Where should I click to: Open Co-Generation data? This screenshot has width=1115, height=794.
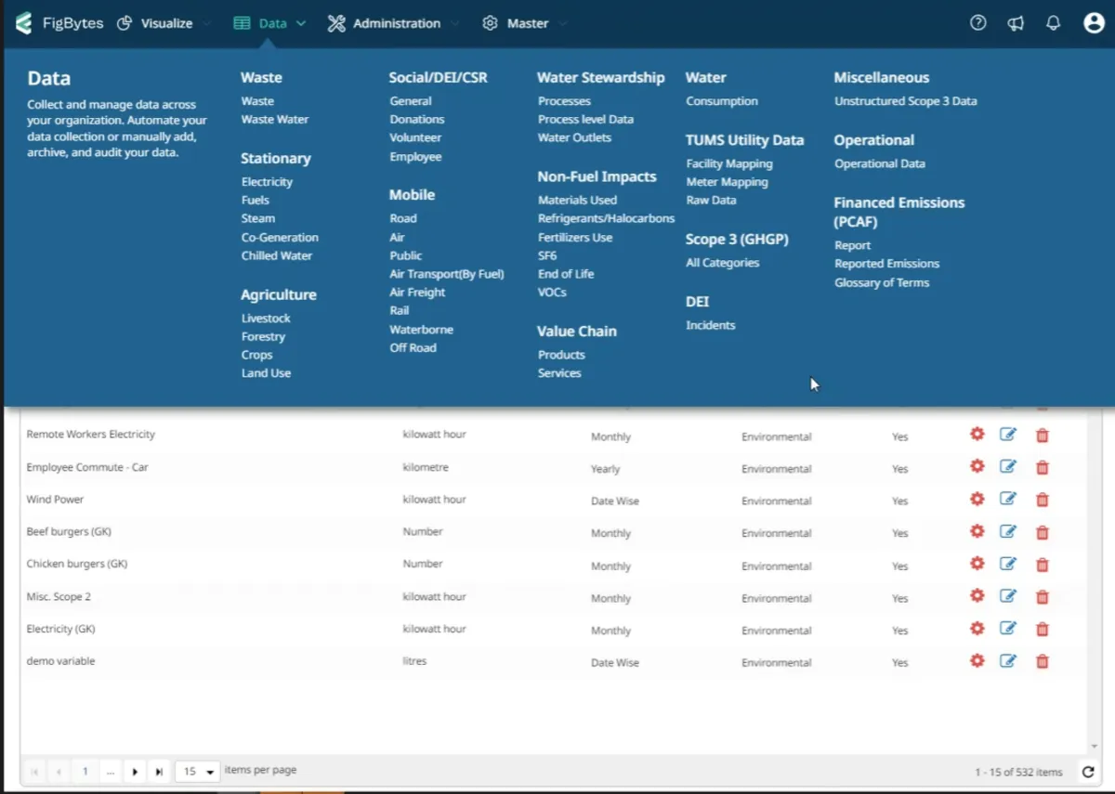(280, 237)
